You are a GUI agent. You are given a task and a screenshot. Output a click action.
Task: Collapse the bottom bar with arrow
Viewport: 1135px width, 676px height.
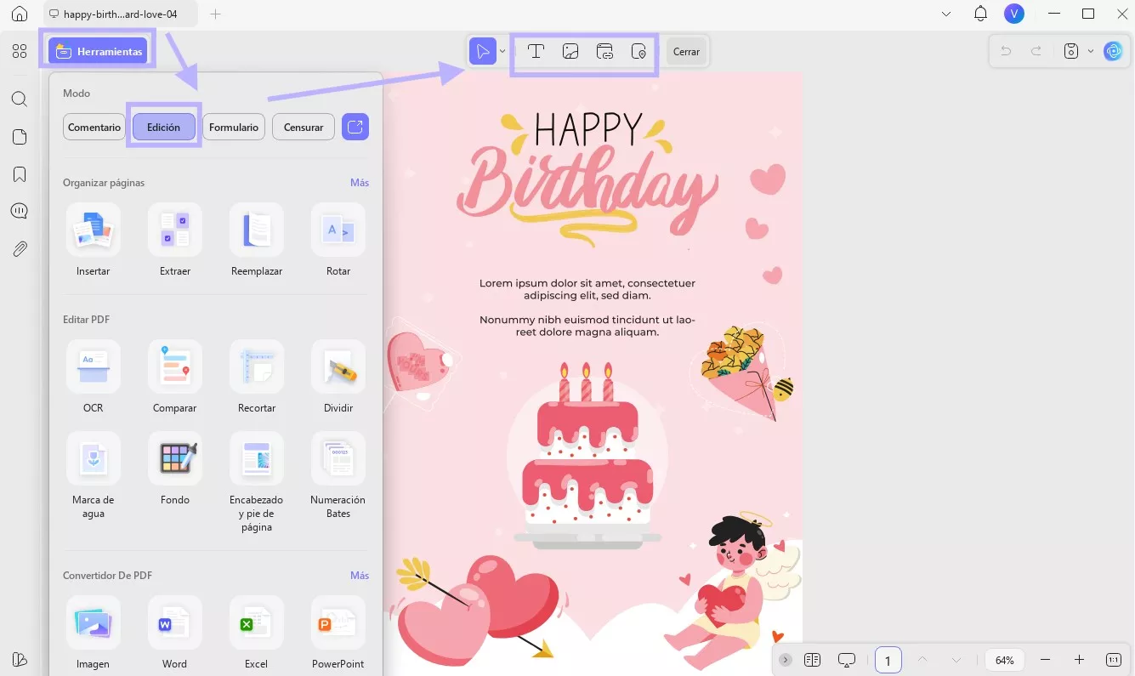click(x=786, y=660)
